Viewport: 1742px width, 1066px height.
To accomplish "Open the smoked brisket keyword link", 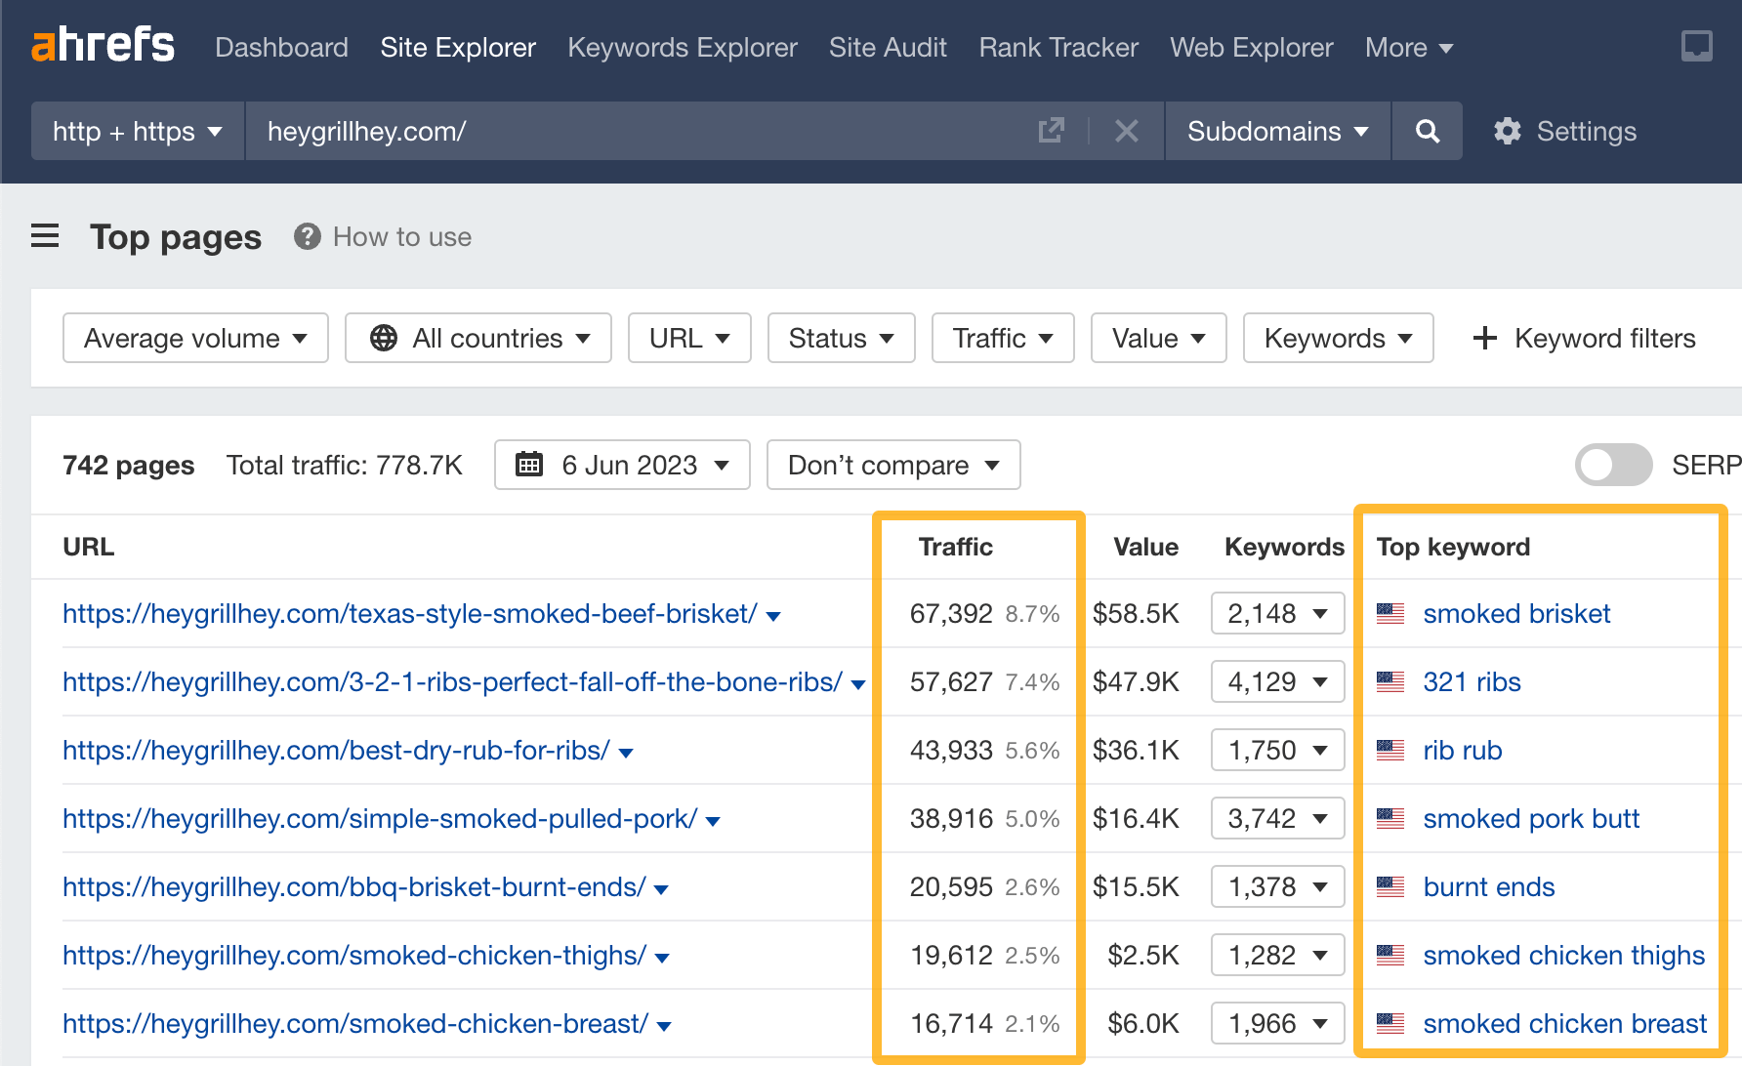I will pyautogui.click(x=1515, y=613).
